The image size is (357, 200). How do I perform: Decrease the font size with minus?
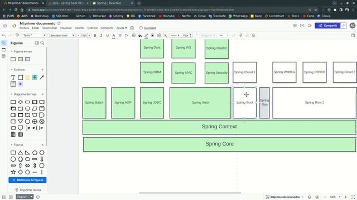pos(78,36)
